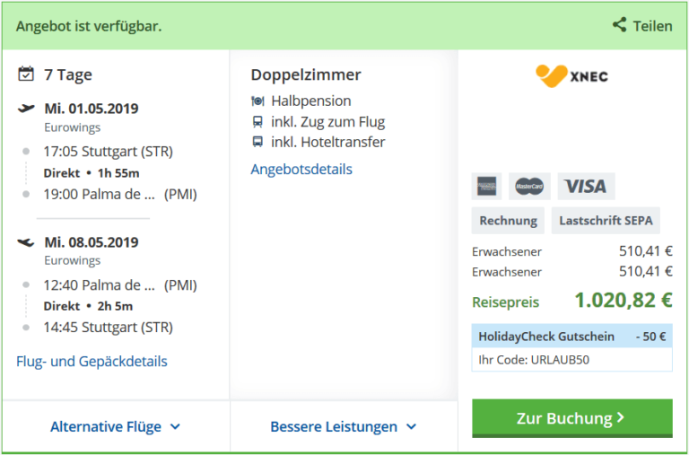The height and width of the screenshot is (455, 689).
Task: Expand Bessere Leistungen
Action: pos(344,426)
